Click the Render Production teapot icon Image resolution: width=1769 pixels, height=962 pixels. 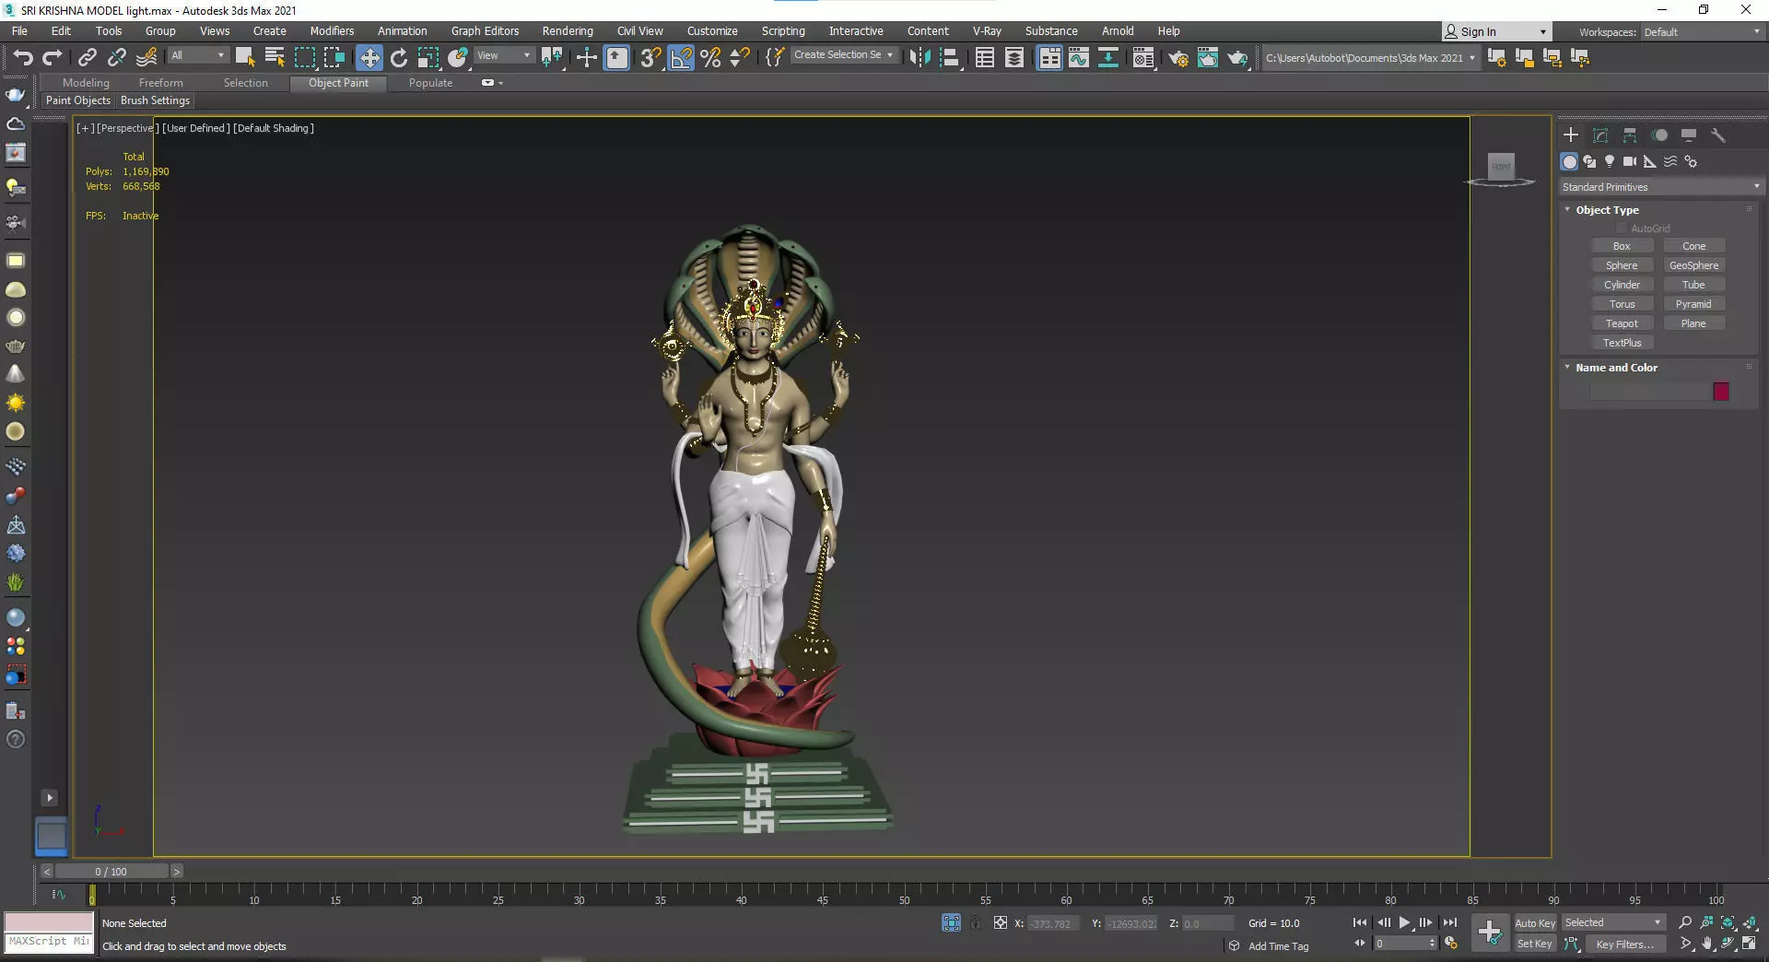[x=1237, y=58]
